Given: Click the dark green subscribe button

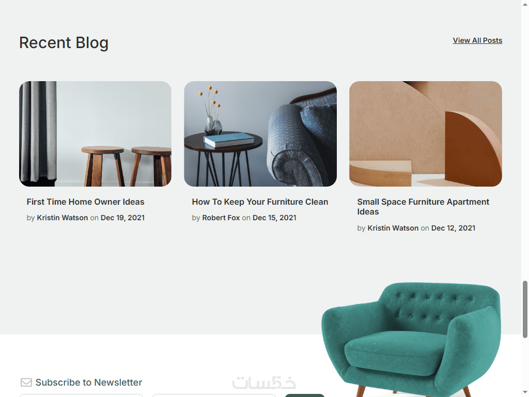Looking at the screenshot, I should click(305, 395).
